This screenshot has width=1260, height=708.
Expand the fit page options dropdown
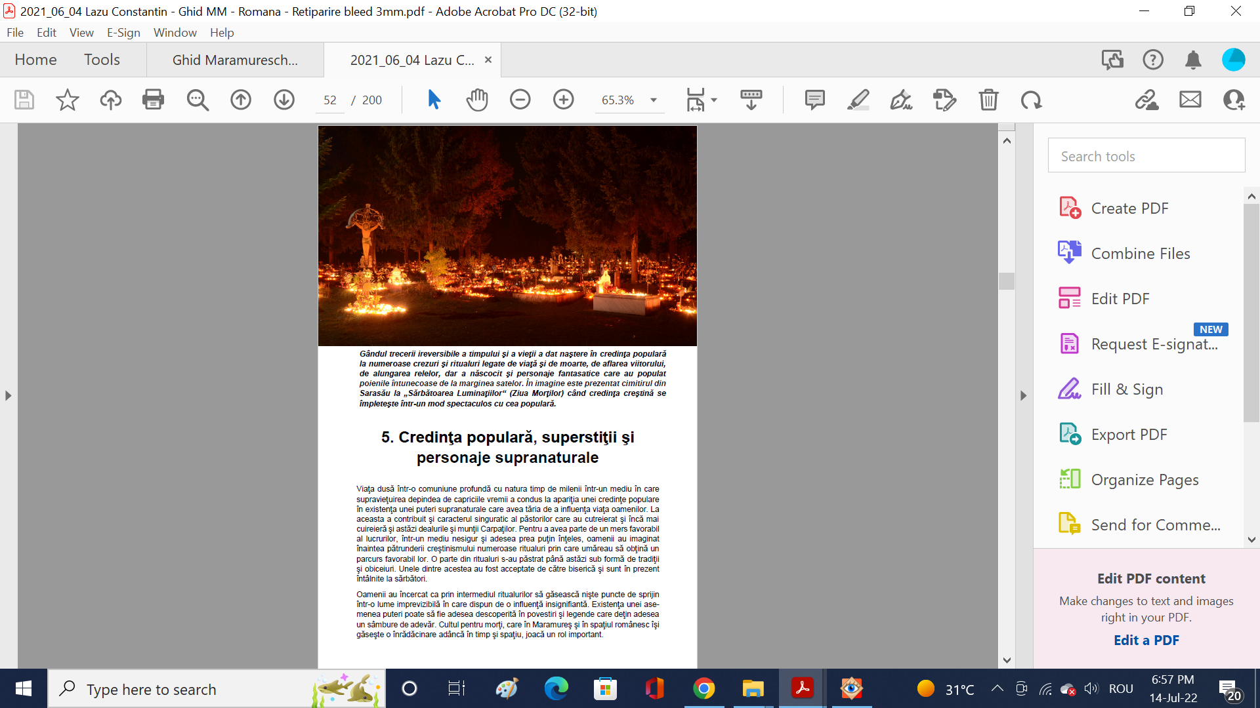[714, 100]
